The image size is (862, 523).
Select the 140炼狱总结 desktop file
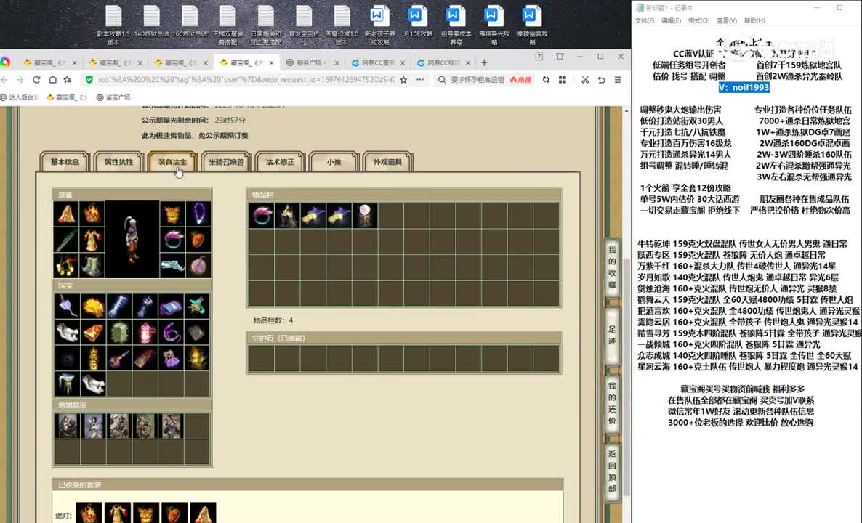pos(152,21)
